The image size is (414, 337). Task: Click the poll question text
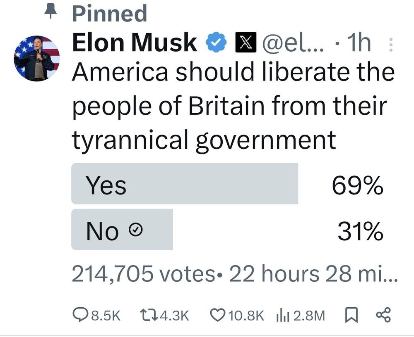[x=232, y=107]
